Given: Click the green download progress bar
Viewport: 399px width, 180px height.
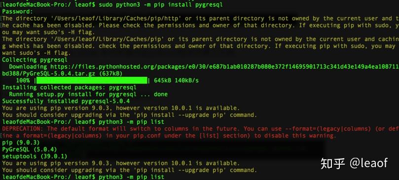Looking at the screenshot, I should [x=92, y=80].
